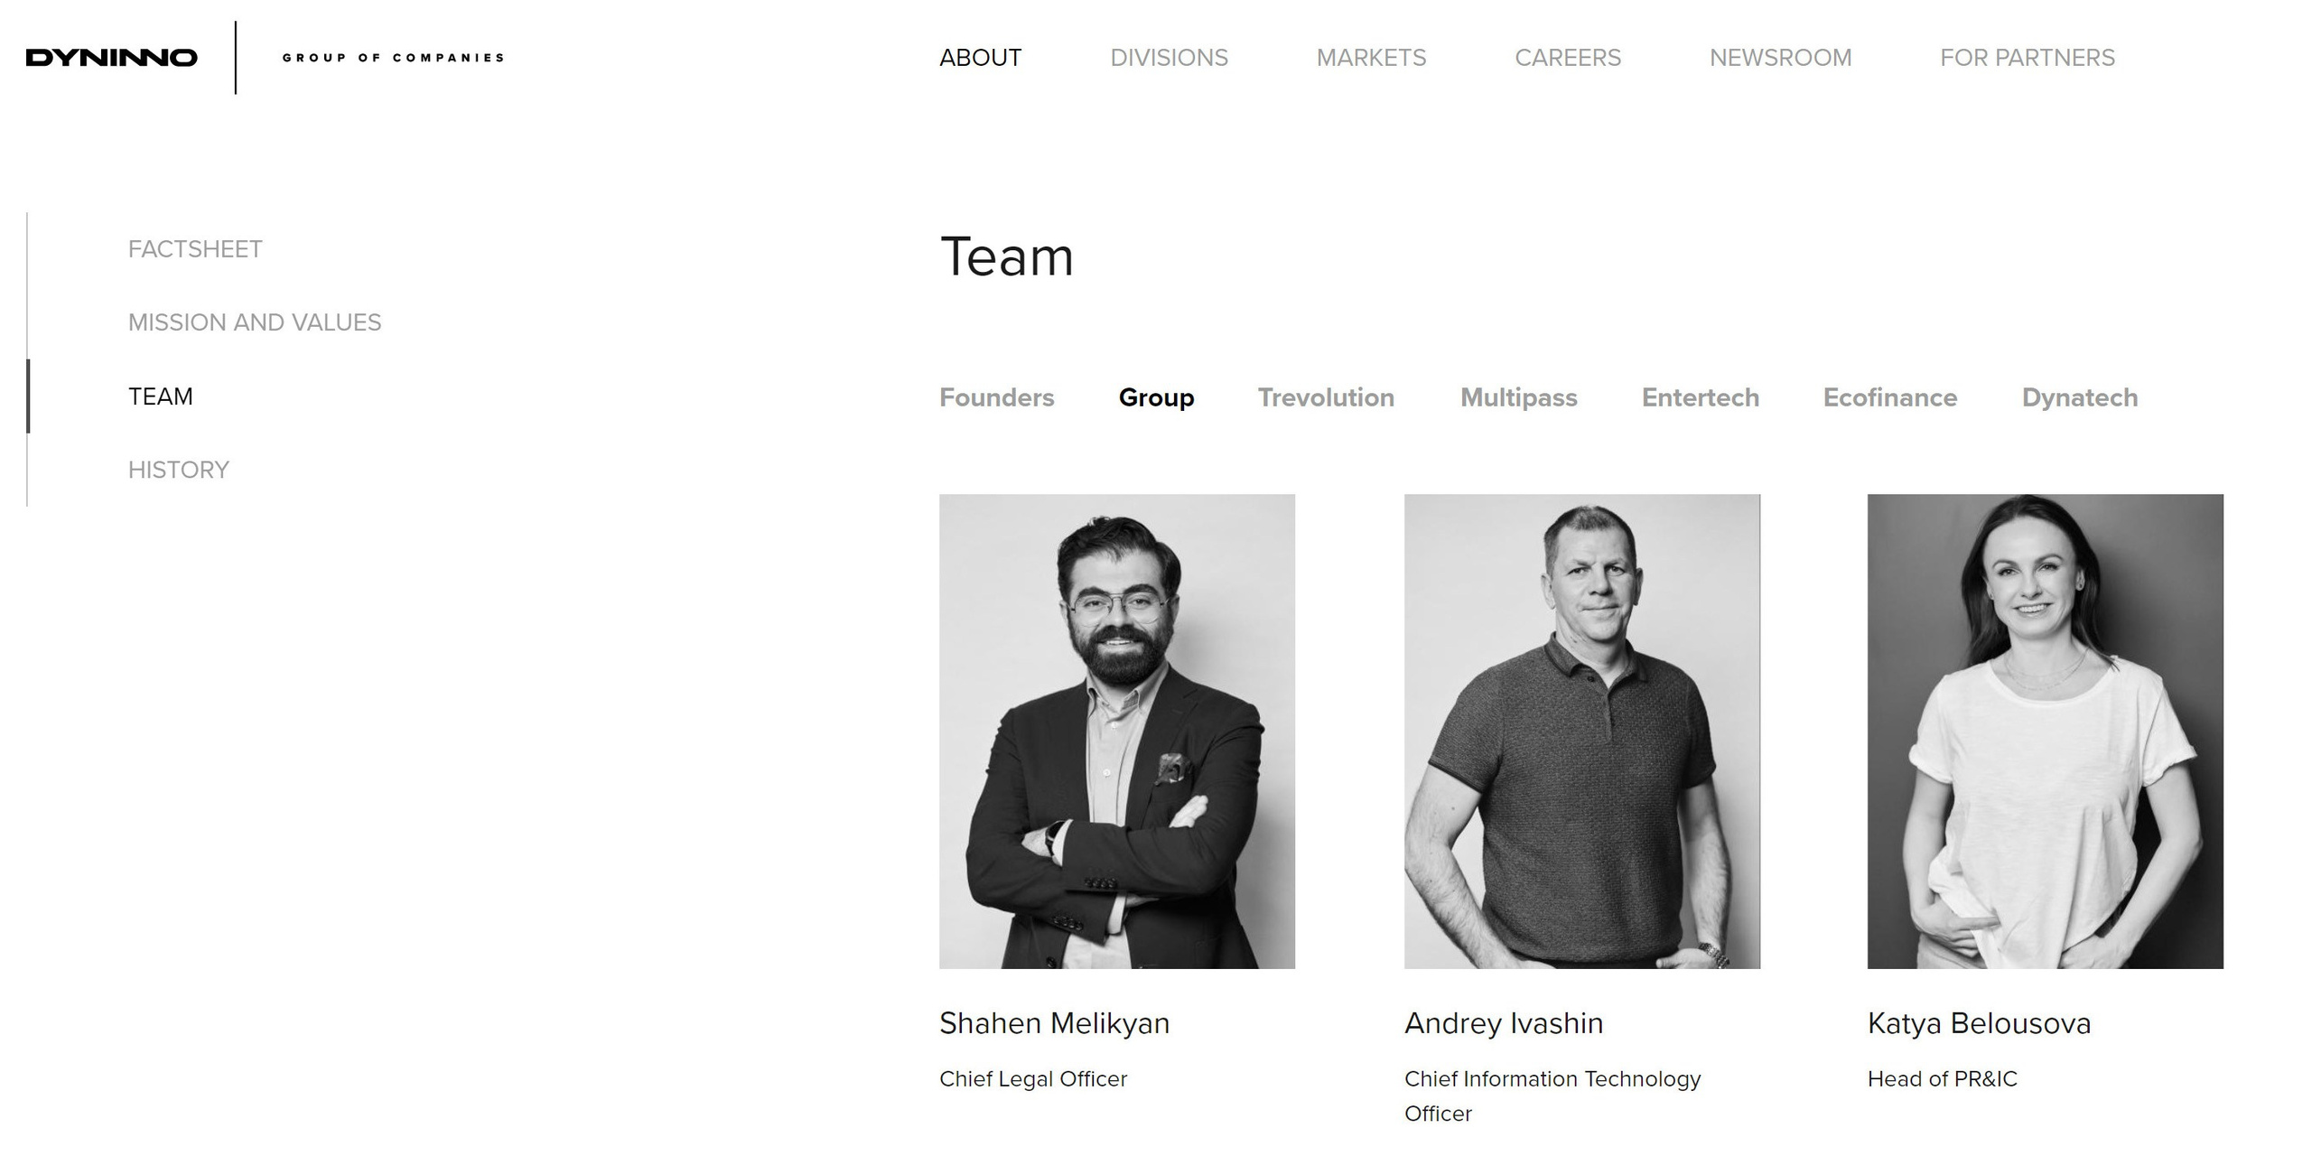Open the Careers page
Image resolution: width=2312 pixels, height=1156 pixels.
pos(1568,58)
